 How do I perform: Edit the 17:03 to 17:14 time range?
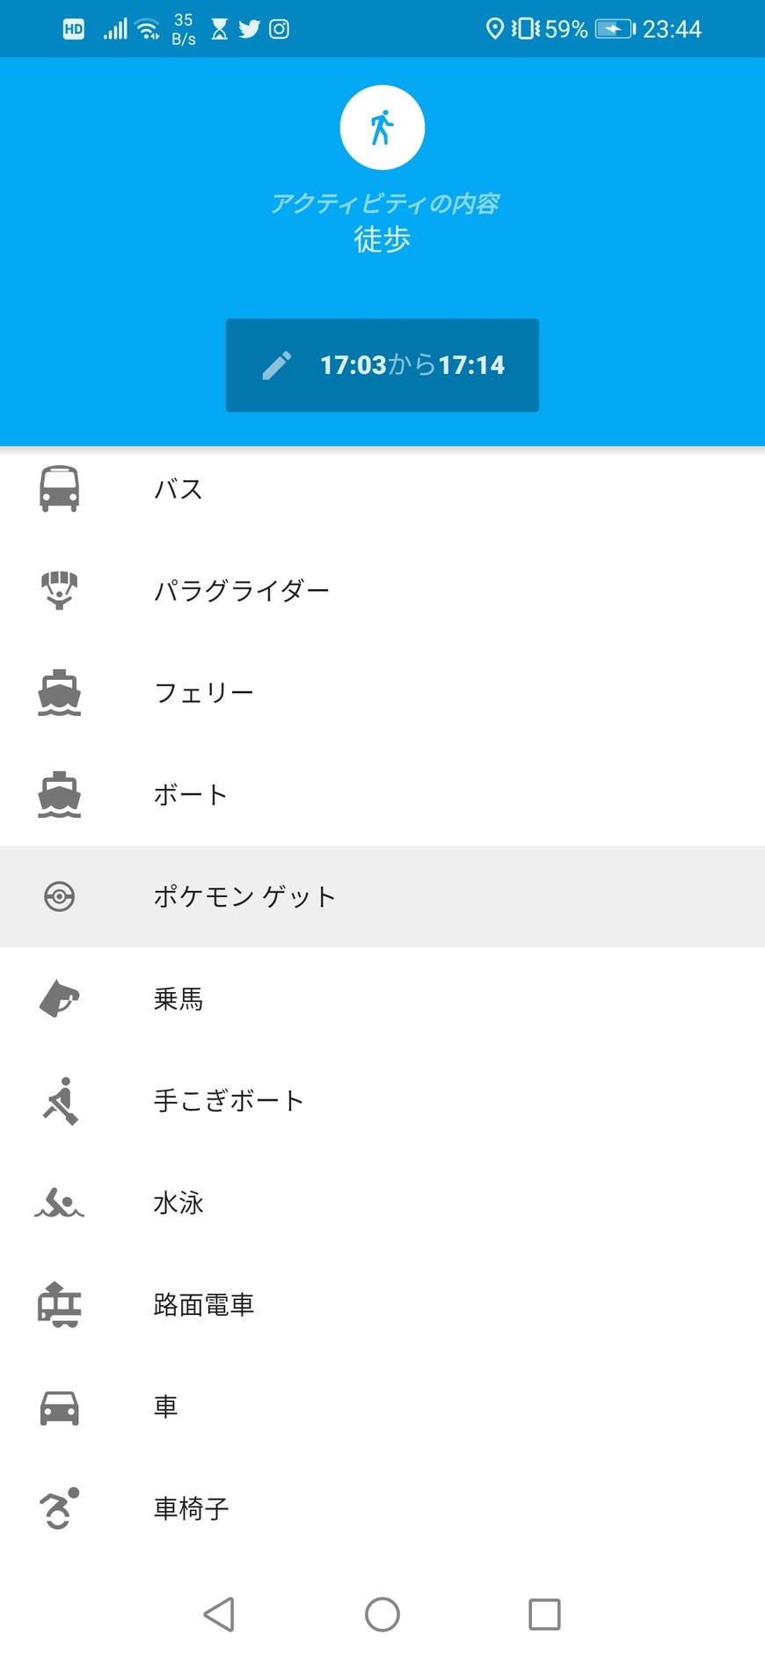tap(412, 365)
